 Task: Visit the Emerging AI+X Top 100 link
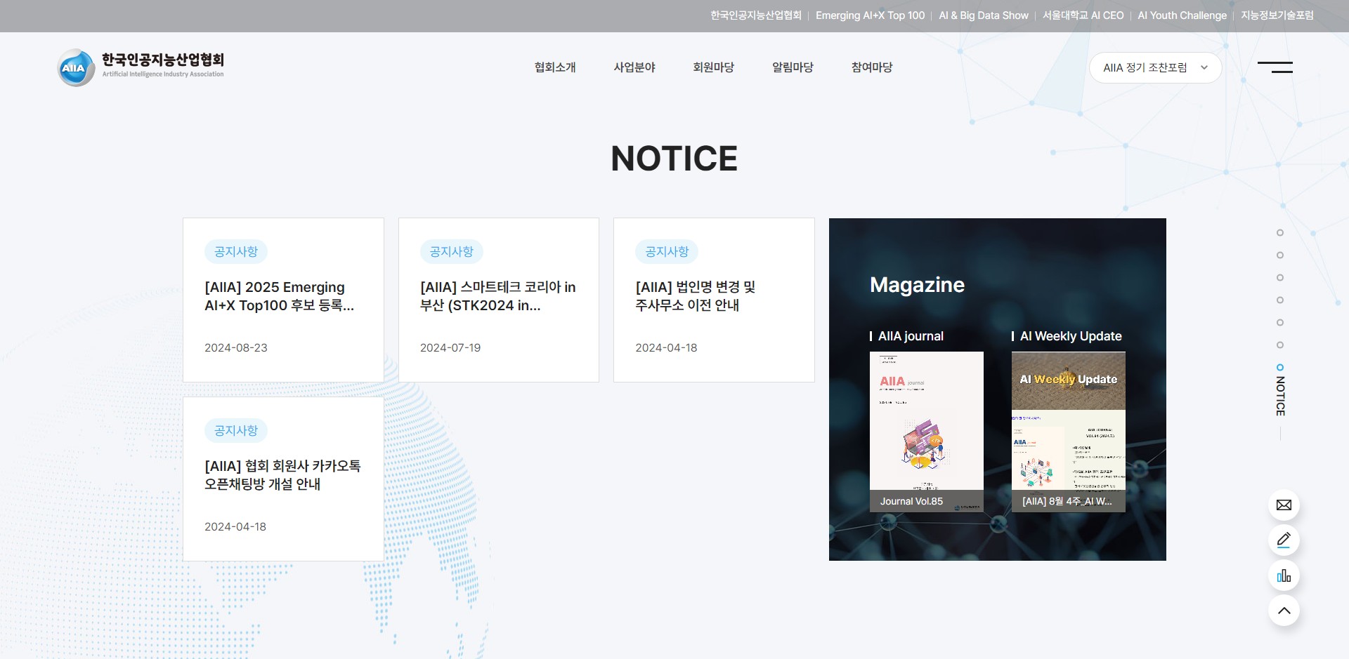click(870, 15)
